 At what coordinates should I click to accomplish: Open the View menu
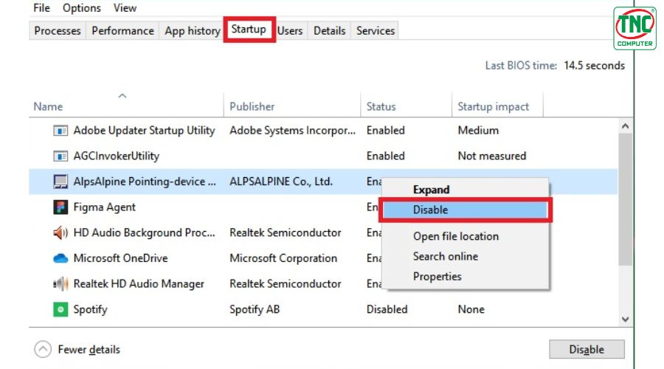(x=125, y=8)
